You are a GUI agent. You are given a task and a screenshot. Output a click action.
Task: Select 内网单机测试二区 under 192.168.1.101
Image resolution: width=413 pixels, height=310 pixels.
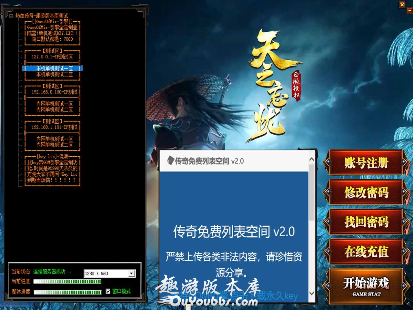click(53, 145)
